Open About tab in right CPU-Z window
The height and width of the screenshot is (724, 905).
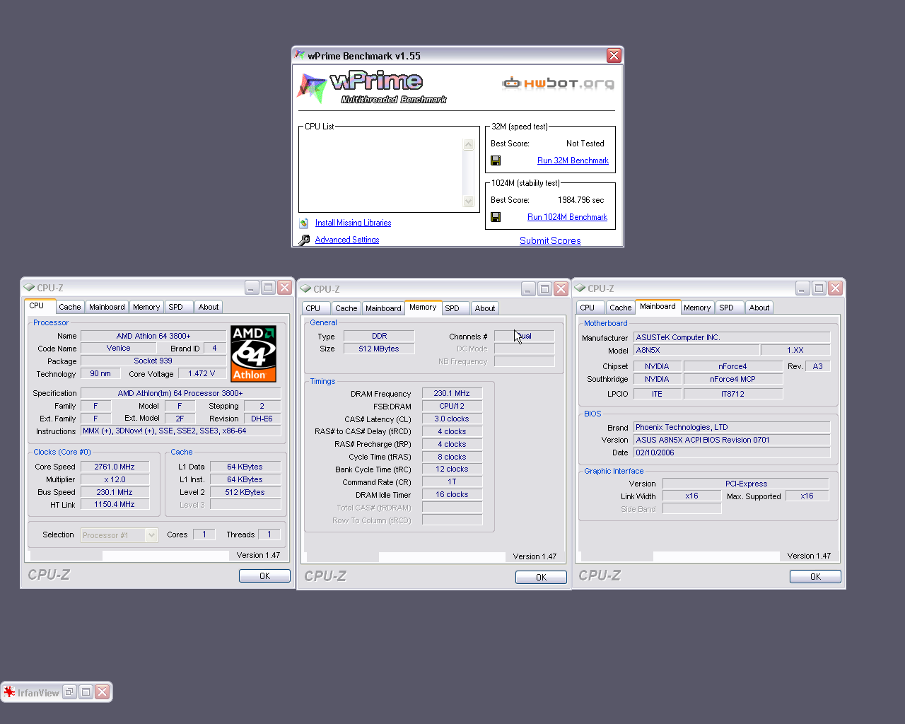coord(759,308)
